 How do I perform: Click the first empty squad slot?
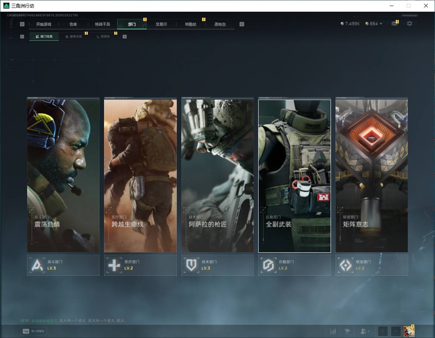click(383, 331)
